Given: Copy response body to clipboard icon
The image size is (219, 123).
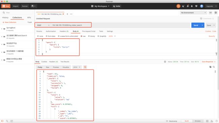Looking at the screenshot, I should coord(210,67).
